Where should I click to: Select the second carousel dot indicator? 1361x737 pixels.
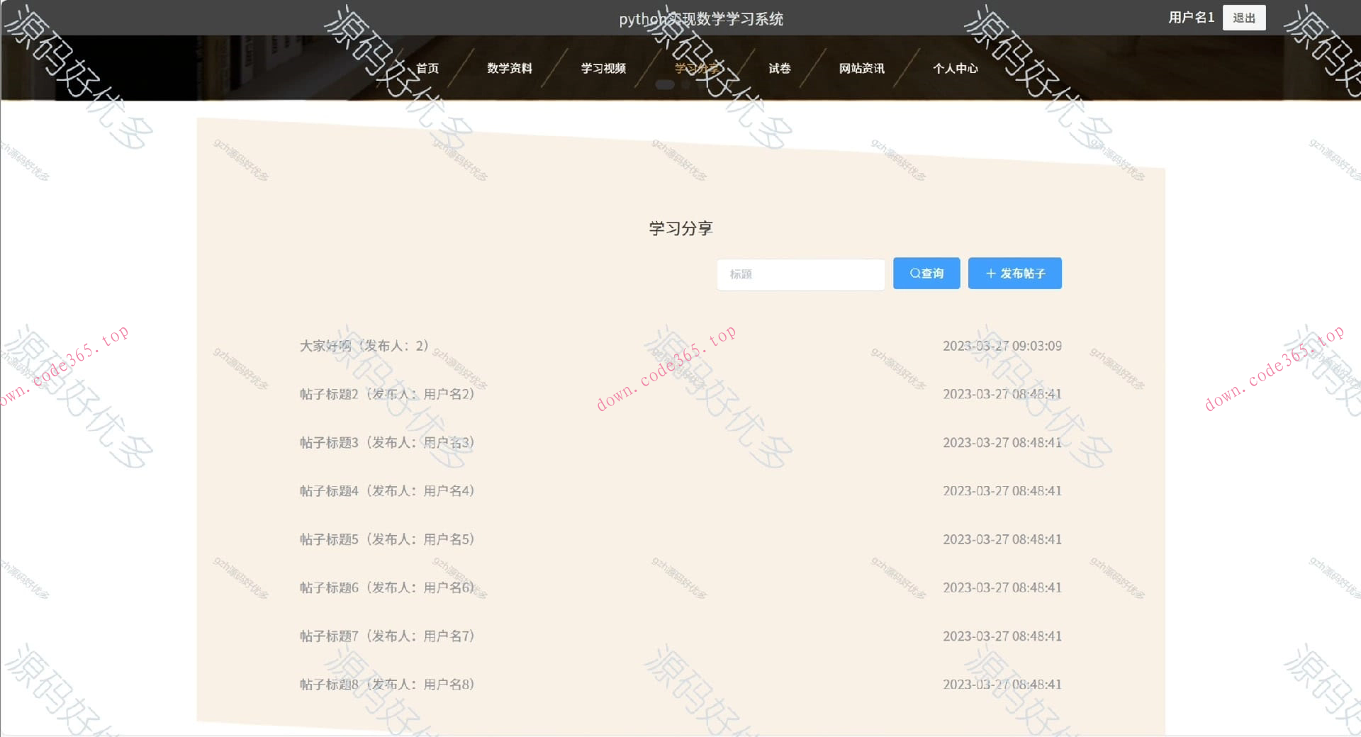click(x=686, y=84)
